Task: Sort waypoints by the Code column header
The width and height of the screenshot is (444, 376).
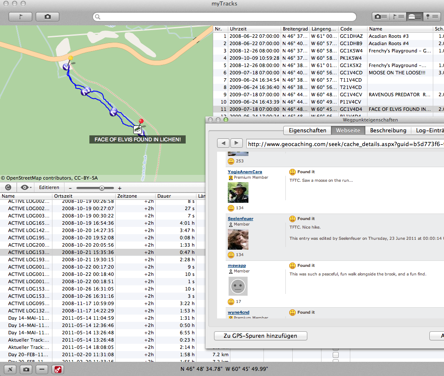Action: click(352, 29)
